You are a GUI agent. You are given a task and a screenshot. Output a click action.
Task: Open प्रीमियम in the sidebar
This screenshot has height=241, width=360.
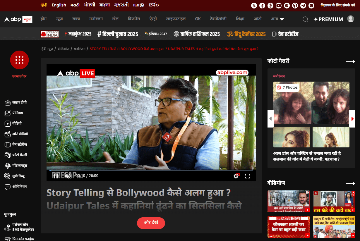14,113
